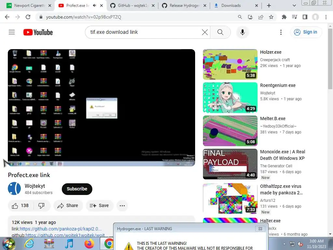Open Wojtekyt channel avatar
The width and height of the screenshot is (333, 250).
click(14, 188)
